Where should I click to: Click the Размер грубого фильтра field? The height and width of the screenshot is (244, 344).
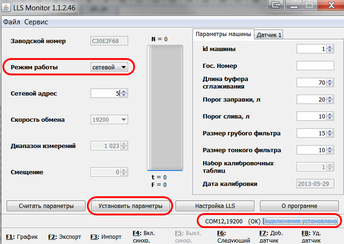click(x=312, y=133)
